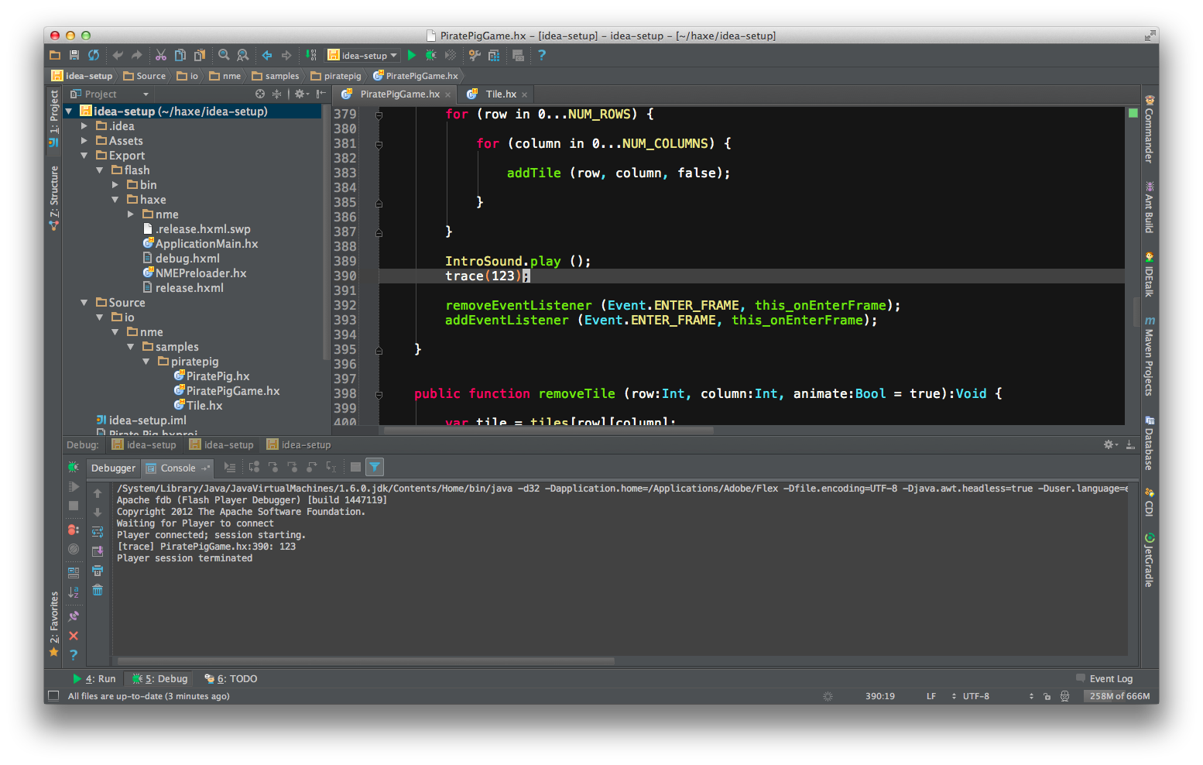Print console output via printer icon
Viewport: 1203px width, 765px height.
[x=98, y=571]
